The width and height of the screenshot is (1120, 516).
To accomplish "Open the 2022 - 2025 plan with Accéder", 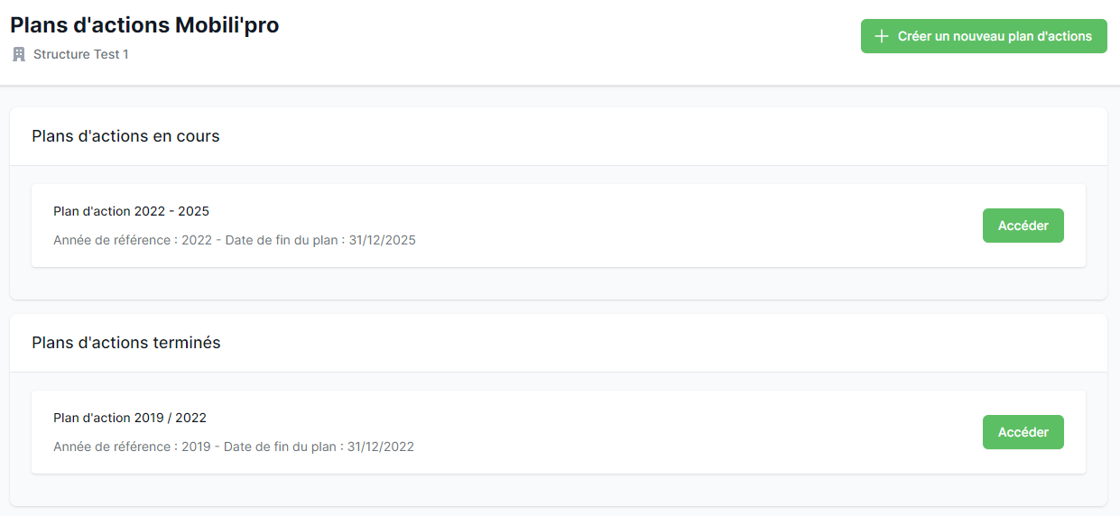I will point(1023,226).
